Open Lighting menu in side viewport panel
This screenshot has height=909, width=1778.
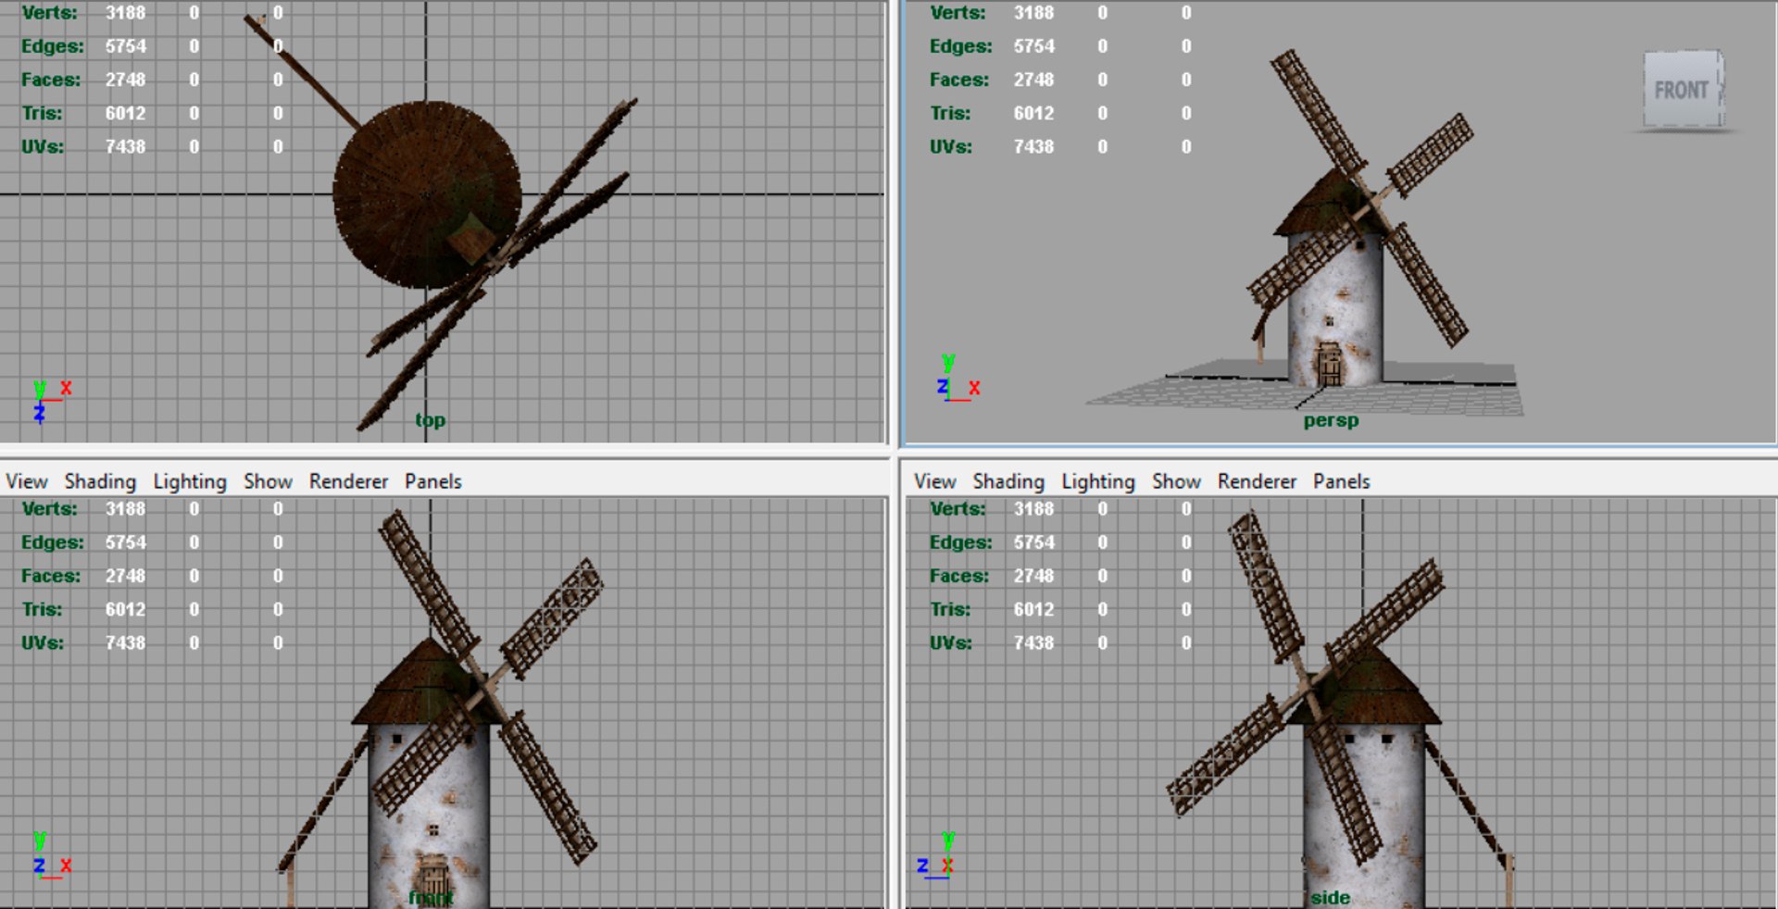tap(1098, 481)
